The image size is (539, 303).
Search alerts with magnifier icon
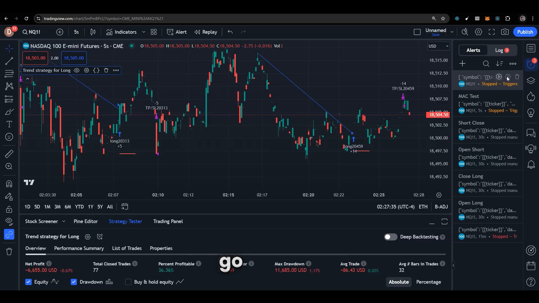point(486,64)
